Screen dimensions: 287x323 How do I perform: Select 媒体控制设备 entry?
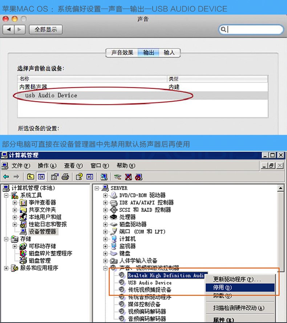tap(144, 304)
